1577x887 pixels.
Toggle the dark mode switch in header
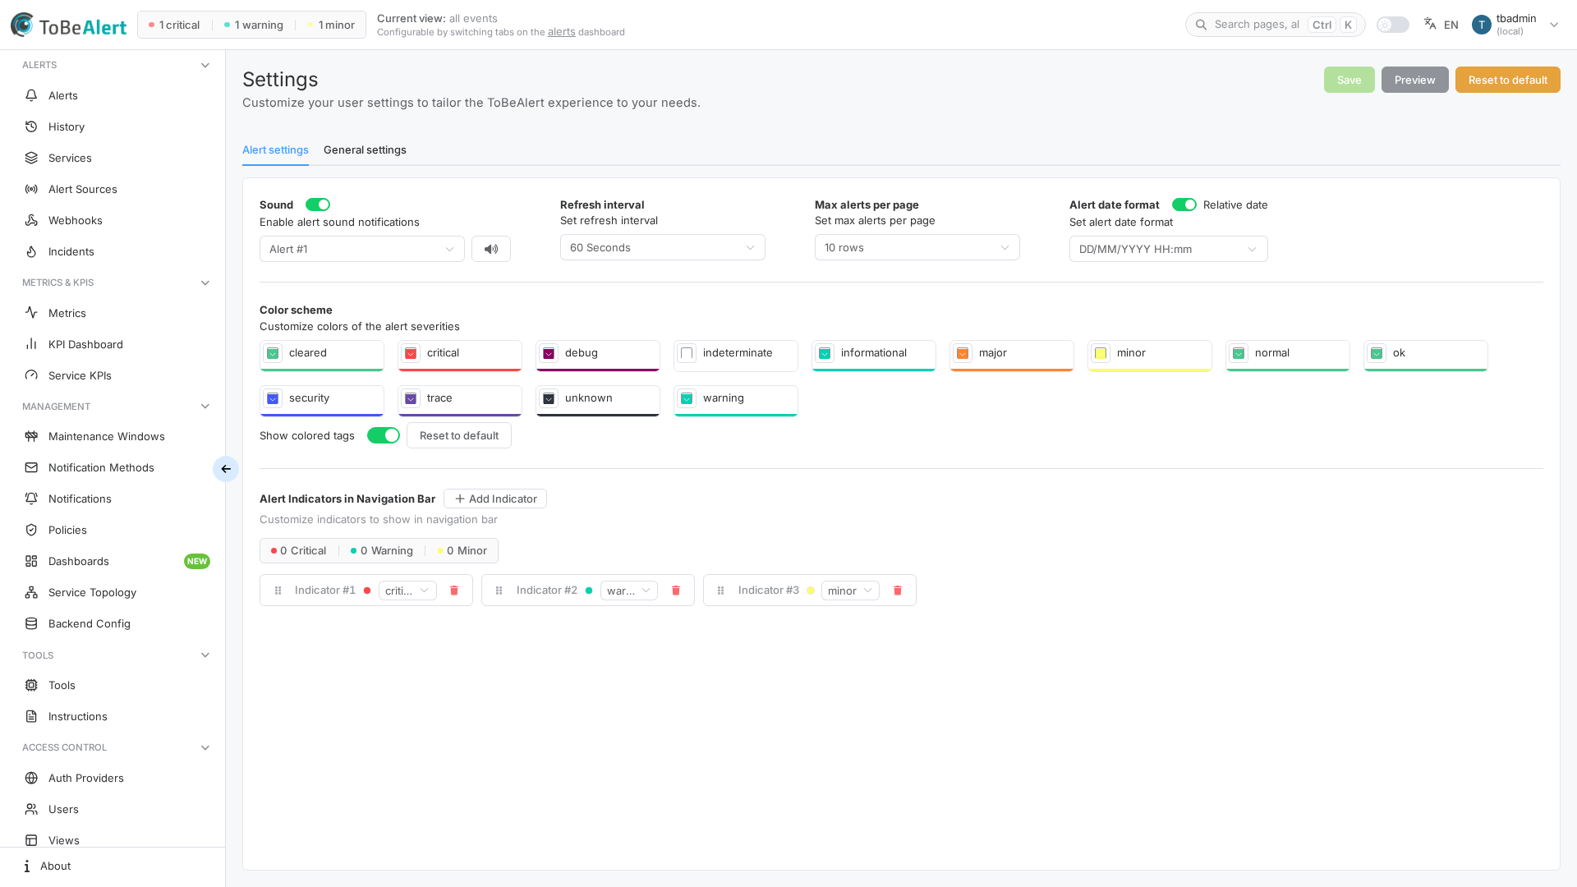(x=1393, y=25)
